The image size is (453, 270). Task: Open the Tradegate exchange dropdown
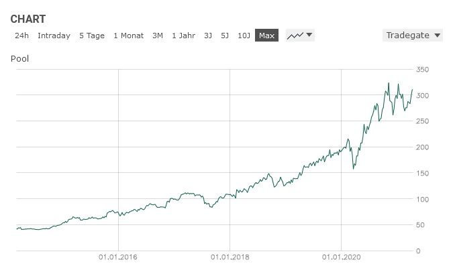point(413,36)
